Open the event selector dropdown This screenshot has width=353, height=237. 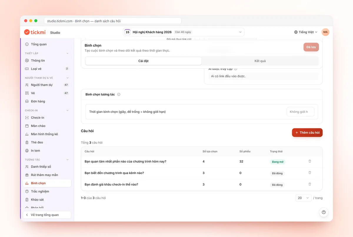click(184, 32)
